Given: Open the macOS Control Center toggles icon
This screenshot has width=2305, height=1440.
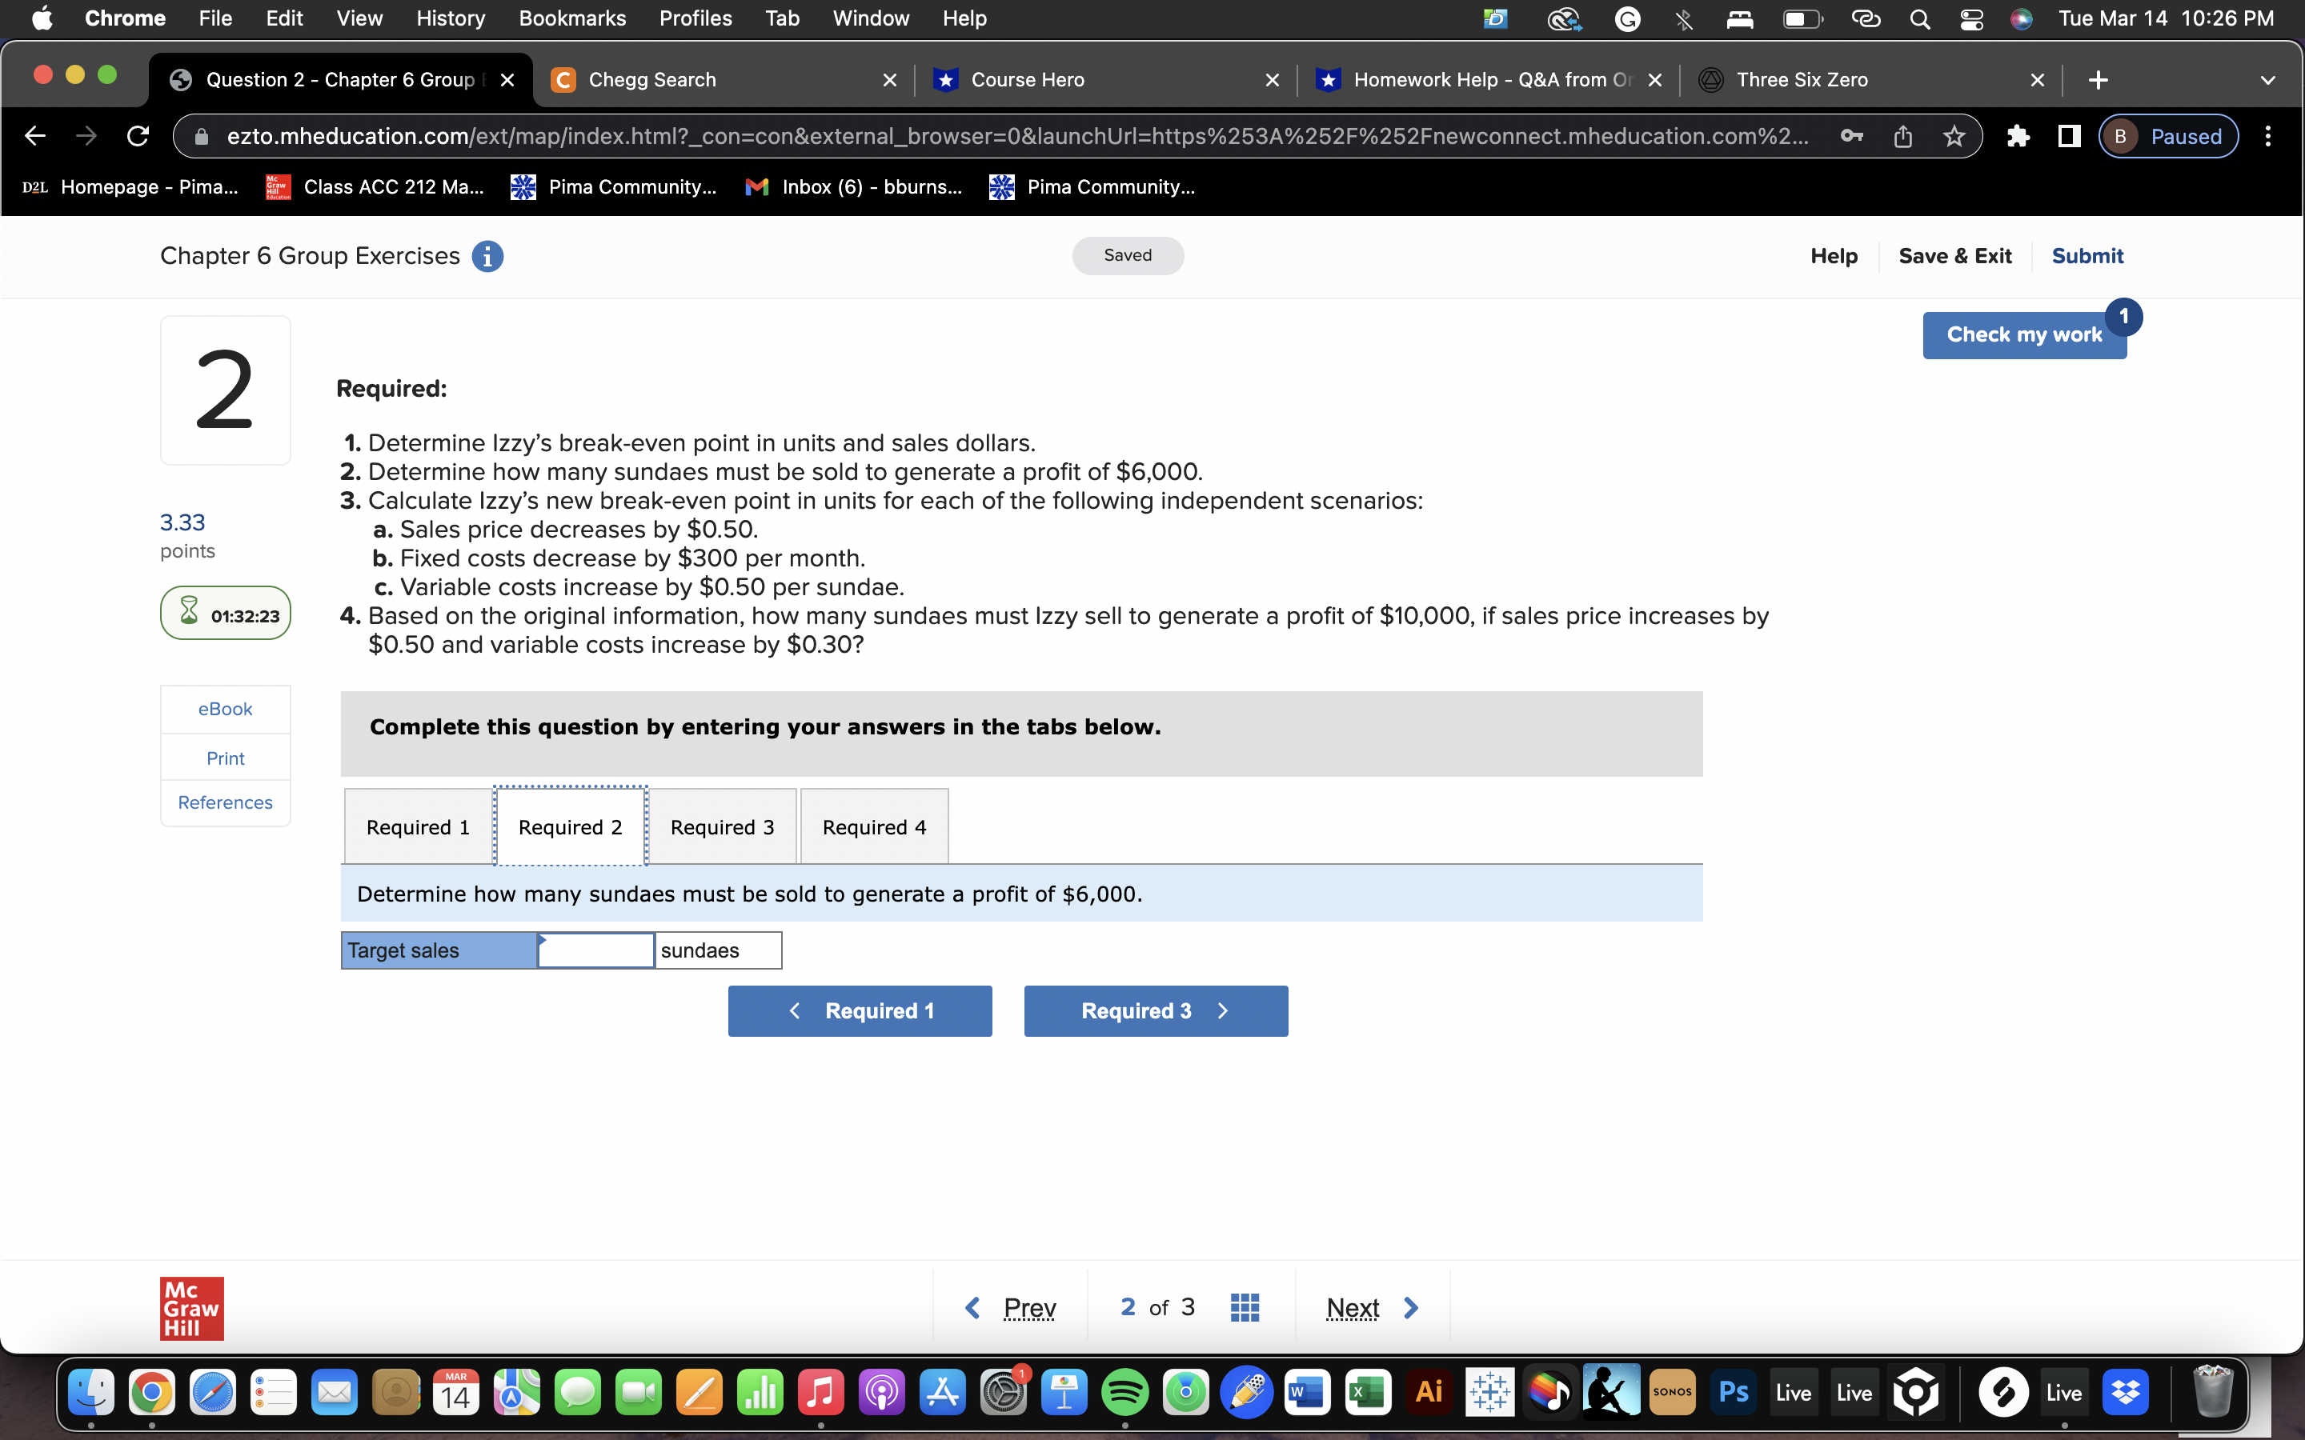Looking at the screenshot, I should tap(1970, 19).
